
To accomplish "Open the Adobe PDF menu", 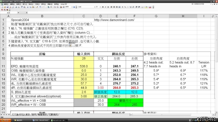I will 64,4.
